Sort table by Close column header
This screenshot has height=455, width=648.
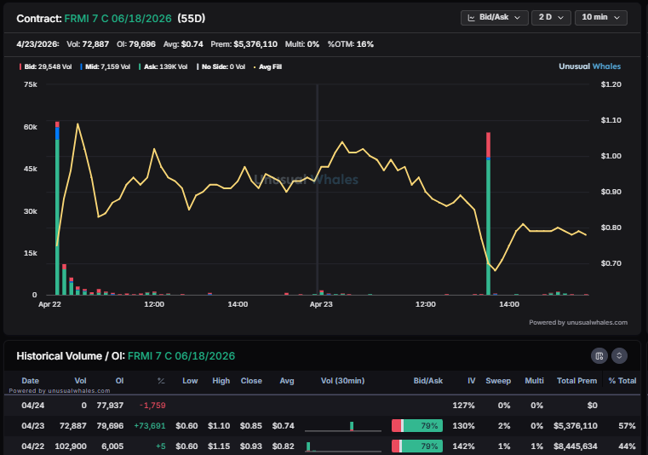[x=251, y=381]
